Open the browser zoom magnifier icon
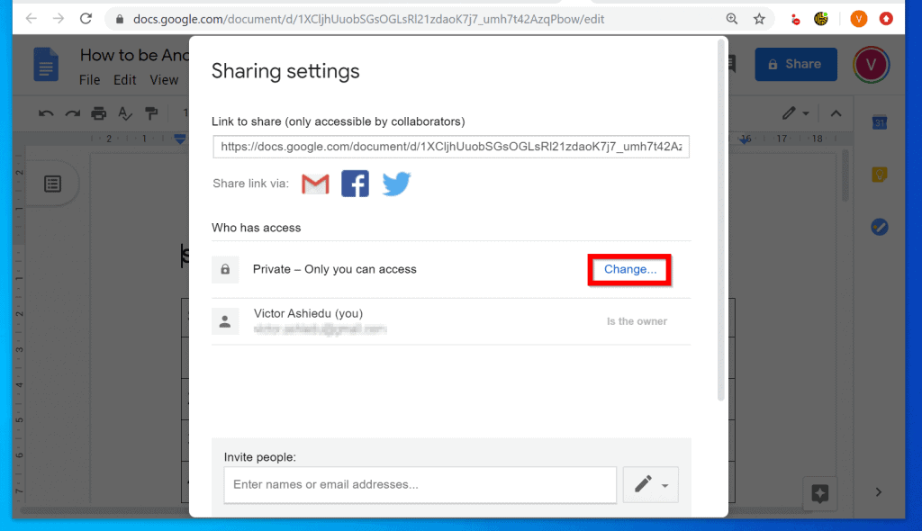 click(731, 19)
